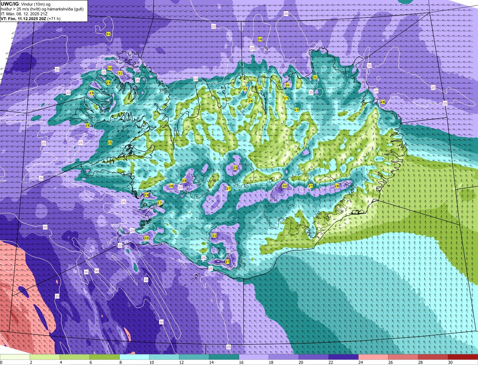
Task: Click the 0–2 m/s pale yellow legend swatch
Action: 15,357
